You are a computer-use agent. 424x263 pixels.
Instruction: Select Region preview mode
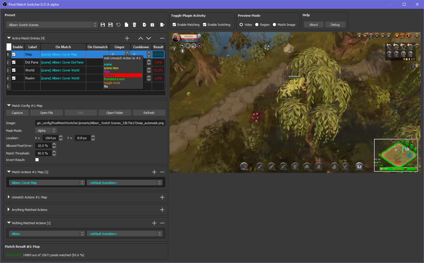coord(257,25)
